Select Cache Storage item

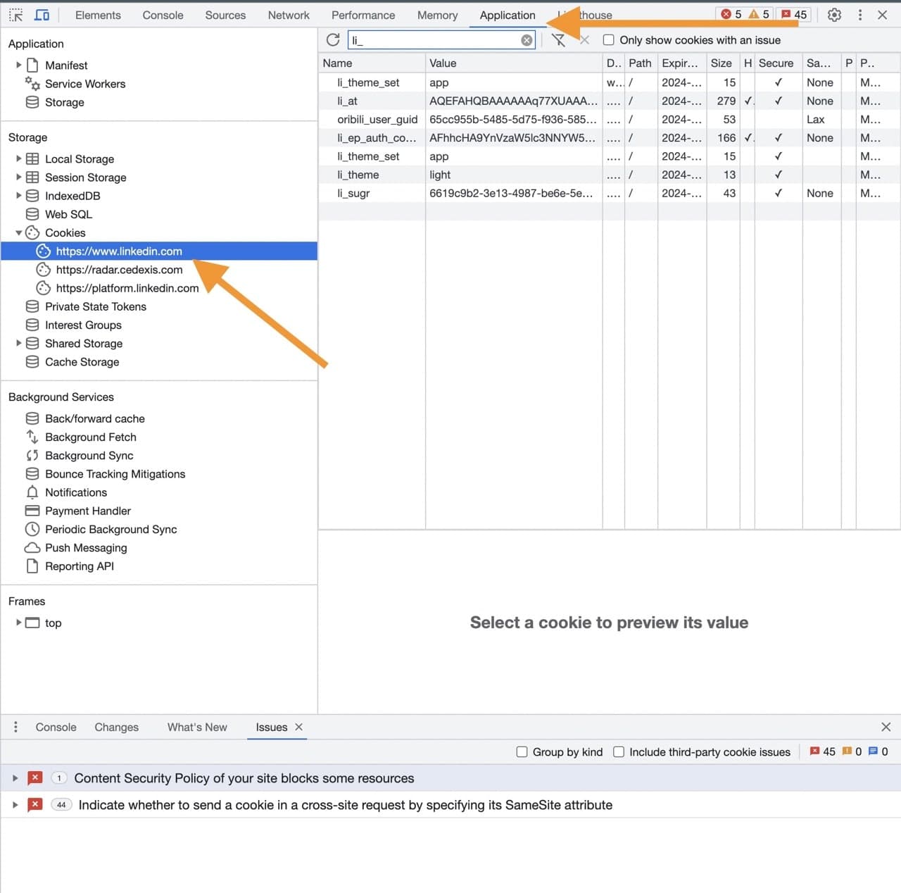82,362
